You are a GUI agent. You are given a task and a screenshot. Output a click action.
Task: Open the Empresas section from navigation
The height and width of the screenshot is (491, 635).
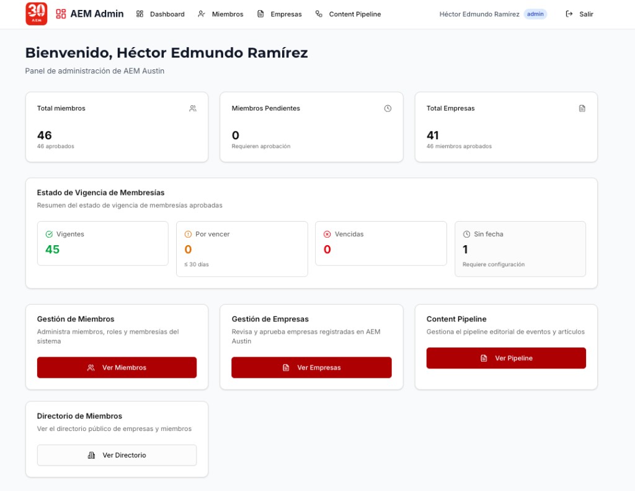point(285,14)
